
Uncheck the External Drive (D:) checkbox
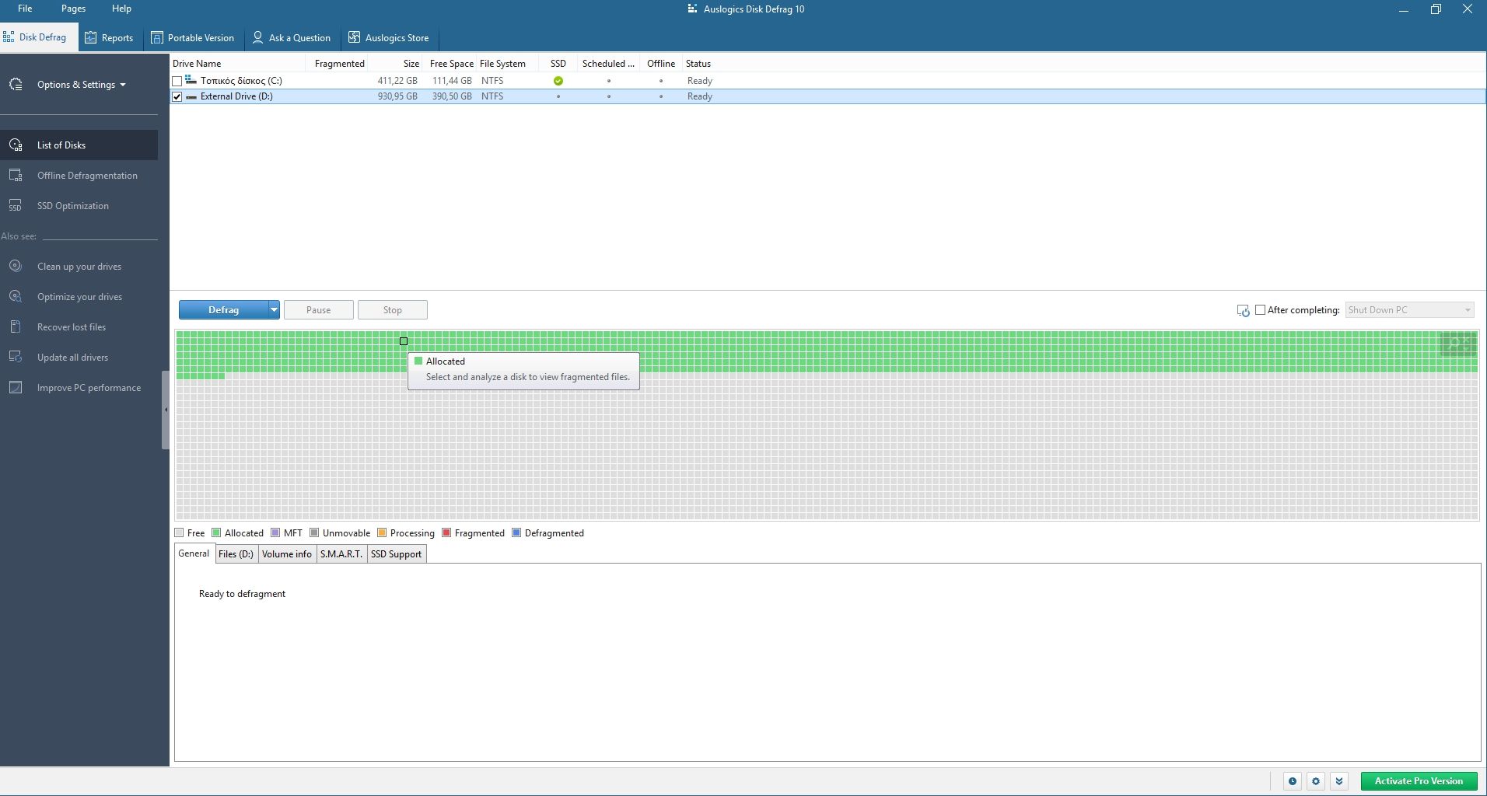(177, 96)
